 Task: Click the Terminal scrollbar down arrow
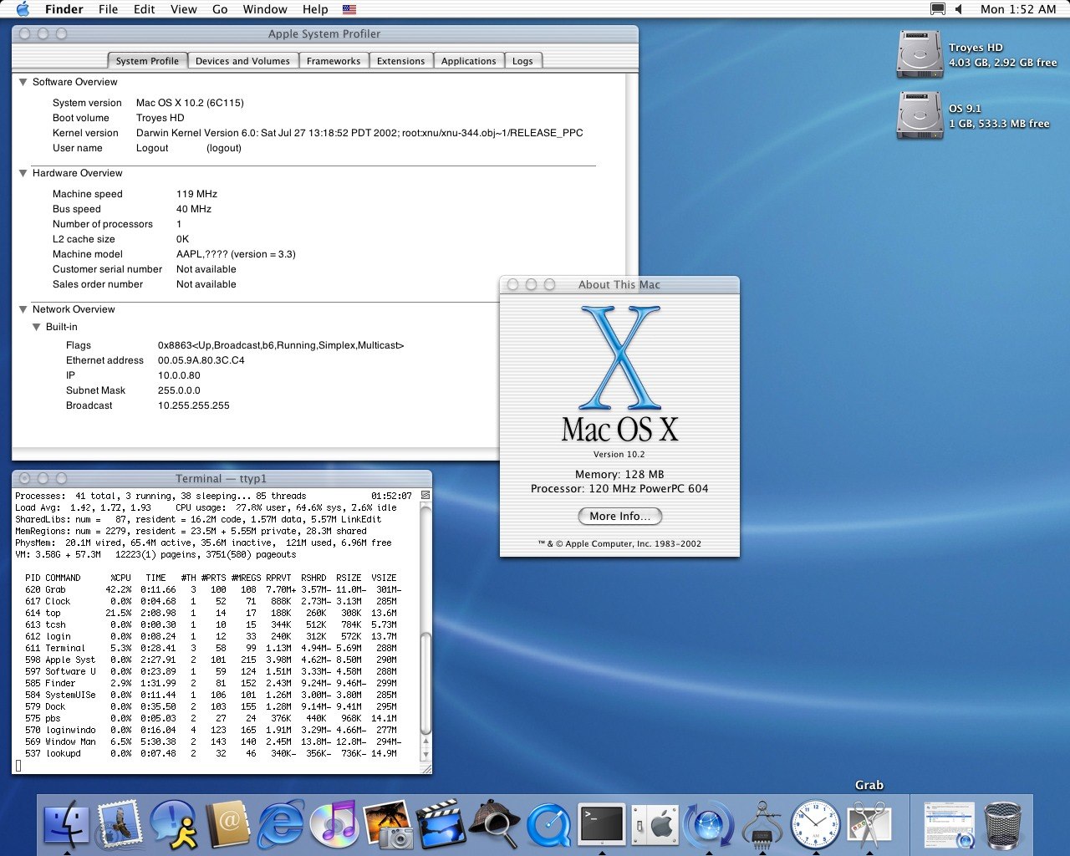pos(425,756)
